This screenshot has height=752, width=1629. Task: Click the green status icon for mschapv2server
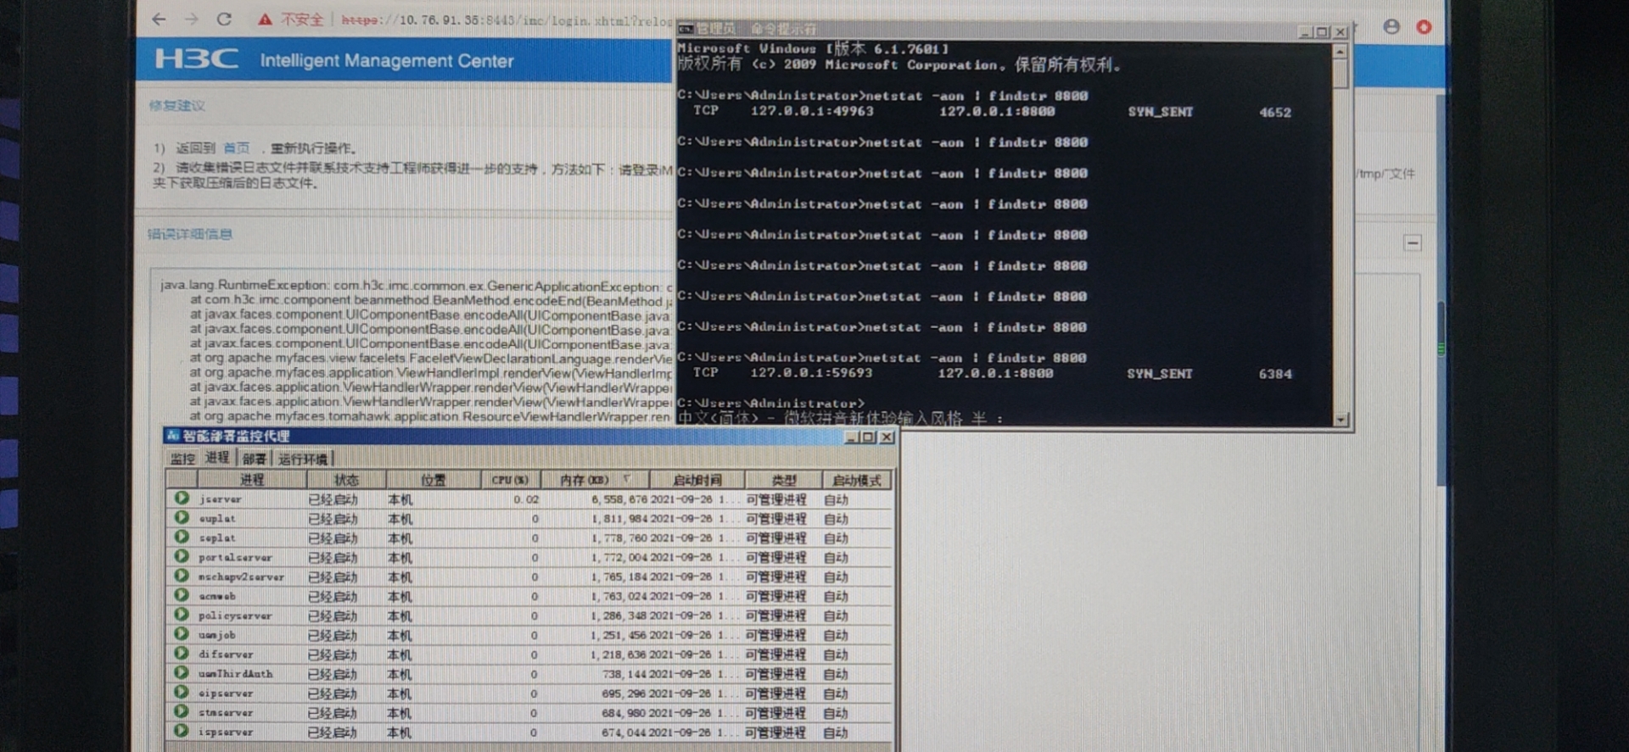[182, 576]
